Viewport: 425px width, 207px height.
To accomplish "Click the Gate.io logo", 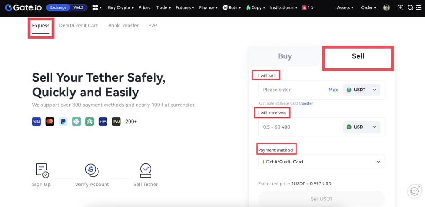I will [22, 7].
